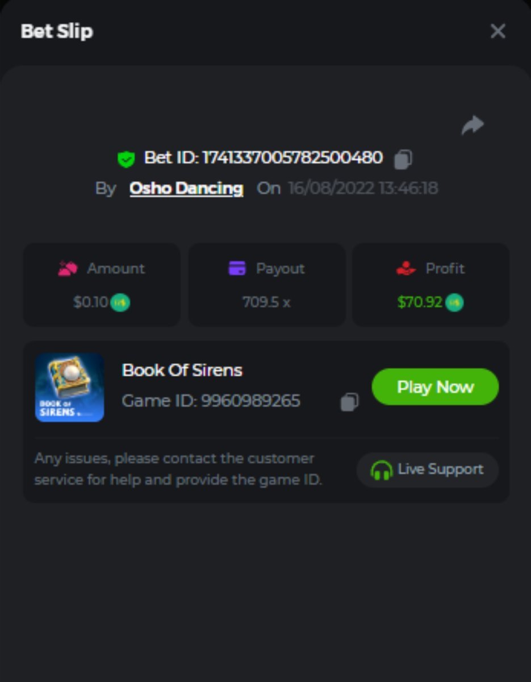Screen dimensions: 531x682
Task: Open the Book Of Sirens game thumbnail
Action: pos(69,387)
